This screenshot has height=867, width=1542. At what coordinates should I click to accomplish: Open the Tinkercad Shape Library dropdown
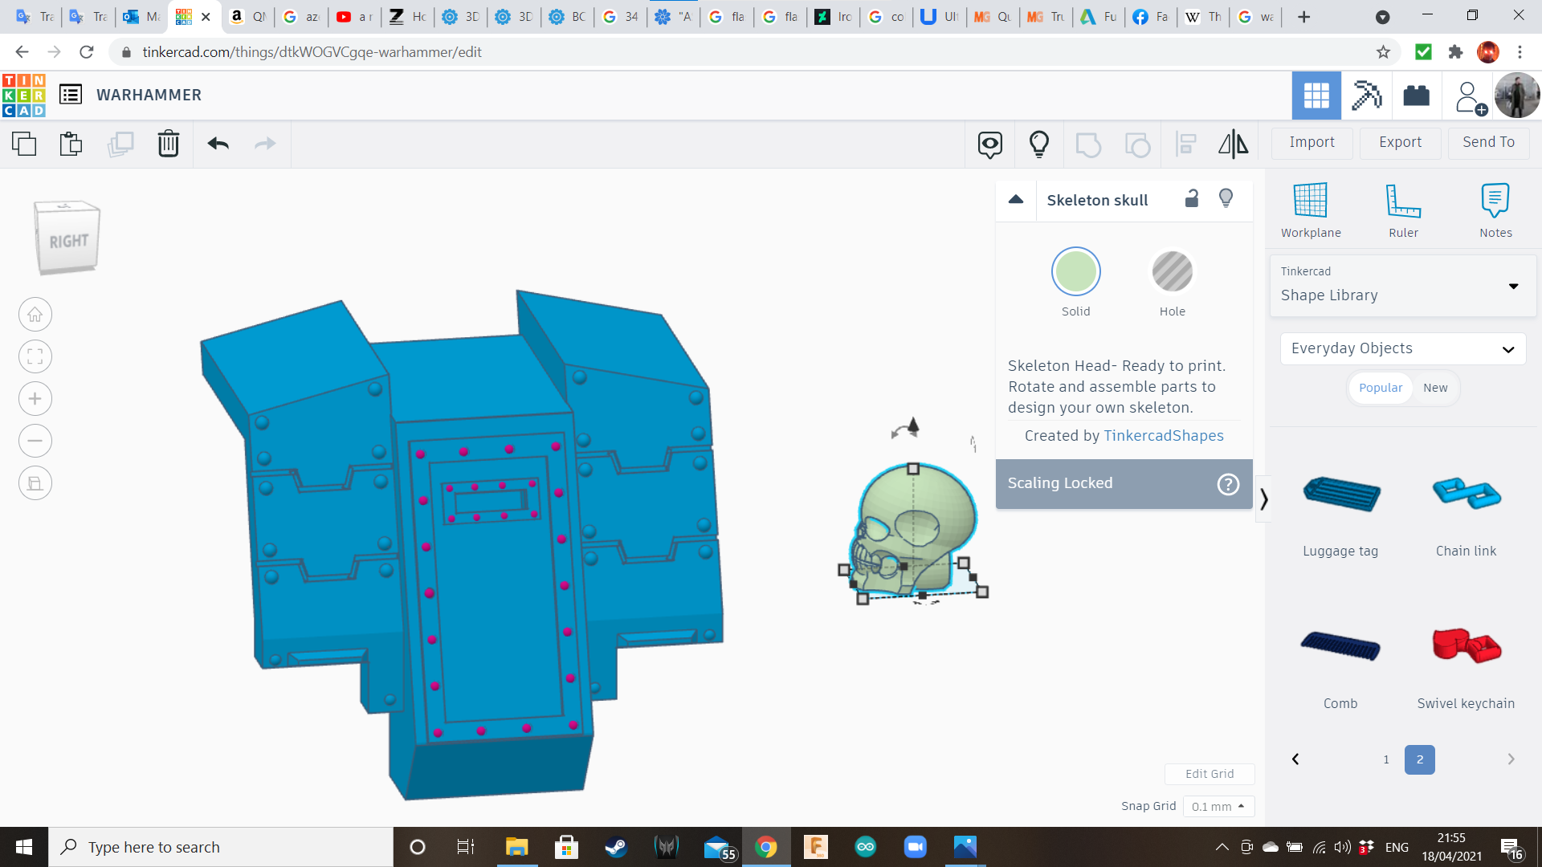pyautogui.click(x=1402, y=286)
